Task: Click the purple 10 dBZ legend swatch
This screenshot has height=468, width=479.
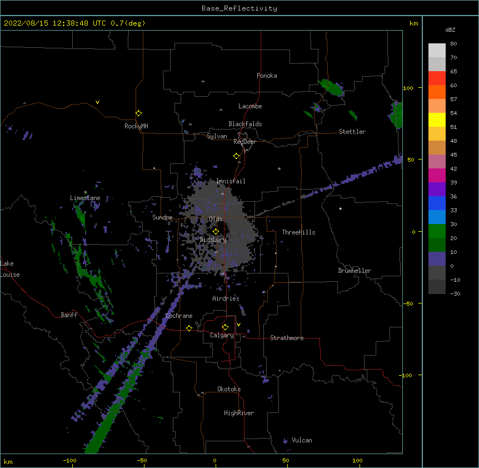Action: [437, 259]
